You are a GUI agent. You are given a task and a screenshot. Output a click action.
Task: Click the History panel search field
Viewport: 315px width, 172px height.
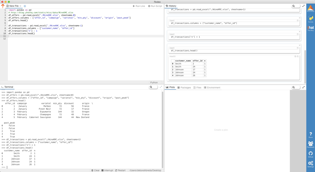(x=295, y=6)
